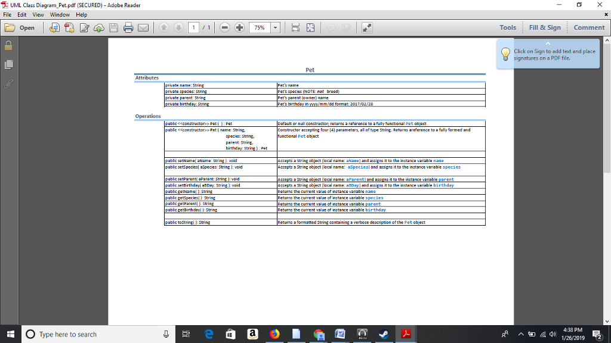Click the sticky note comment icon
This screenshot has width=611, height=343.
331,27
